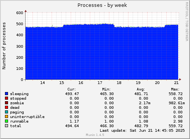The height and width of the screenshot is (139, 190).
Task: Click the 'dead' legend label
Action: click(x=15, y=108)
